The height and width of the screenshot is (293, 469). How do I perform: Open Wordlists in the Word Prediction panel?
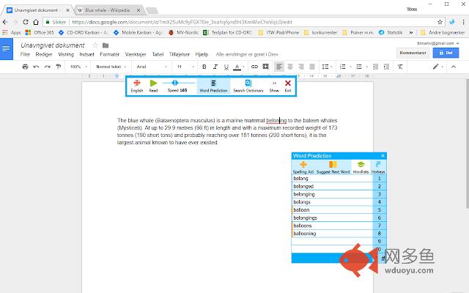361,167
